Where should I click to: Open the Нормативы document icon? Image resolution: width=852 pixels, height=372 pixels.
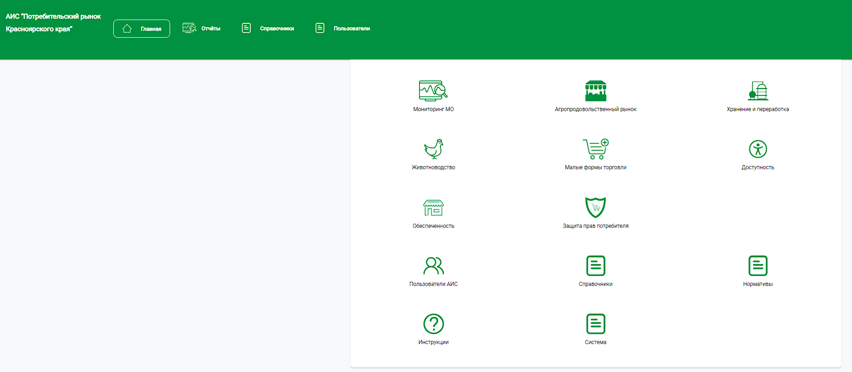click(758, 266)
